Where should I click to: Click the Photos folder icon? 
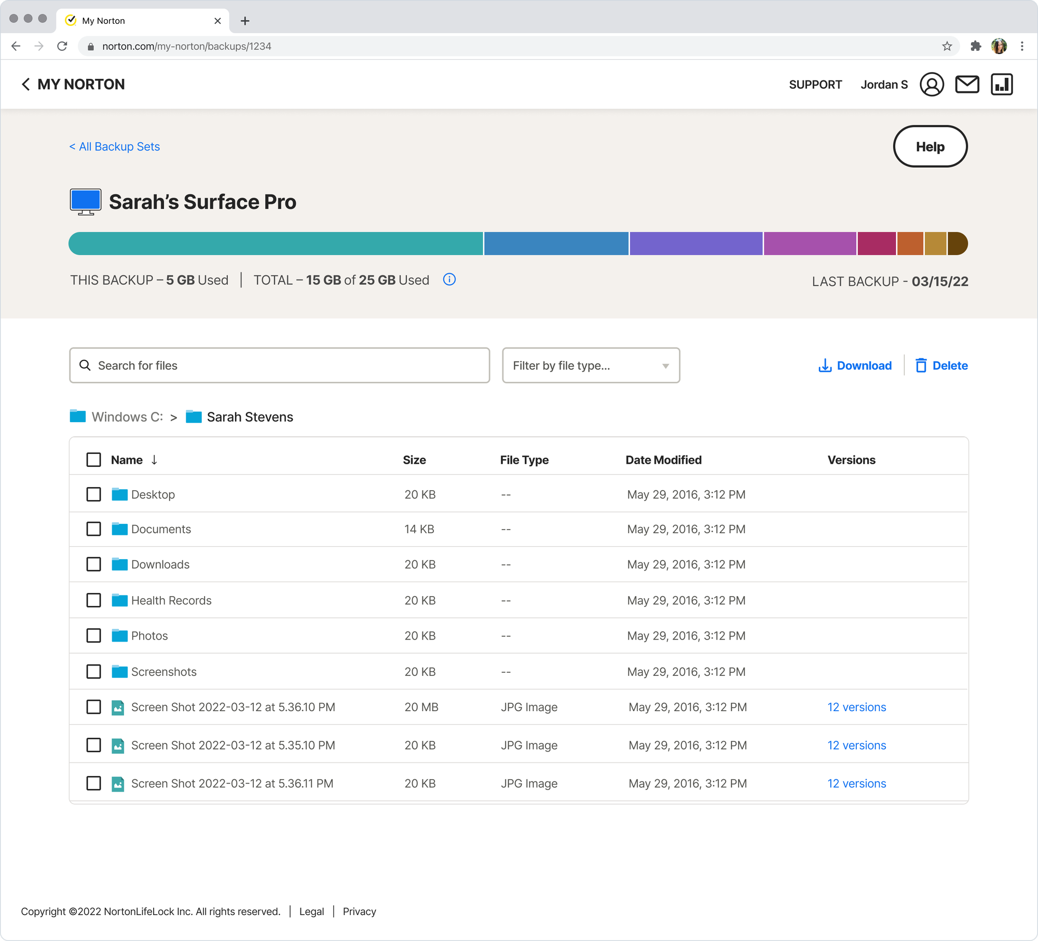click(x=119, y=635)
